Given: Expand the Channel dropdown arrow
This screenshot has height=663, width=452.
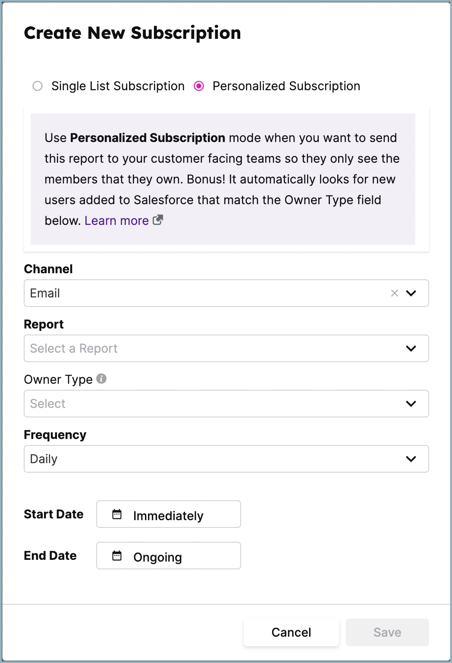Looking at the screenshot, I should point(411,293).
